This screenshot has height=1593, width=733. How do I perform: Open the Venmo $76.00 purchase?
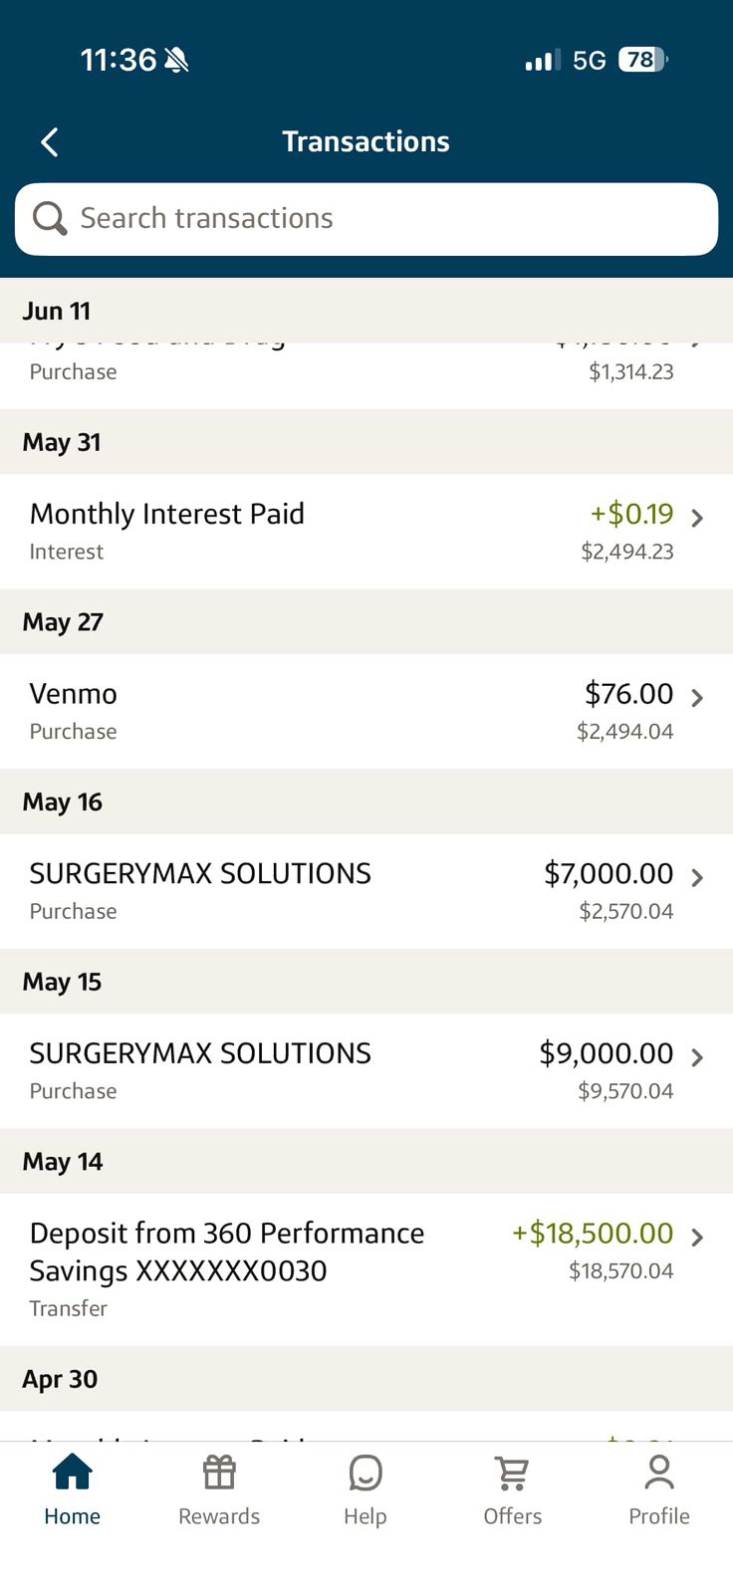coord(366,711)
